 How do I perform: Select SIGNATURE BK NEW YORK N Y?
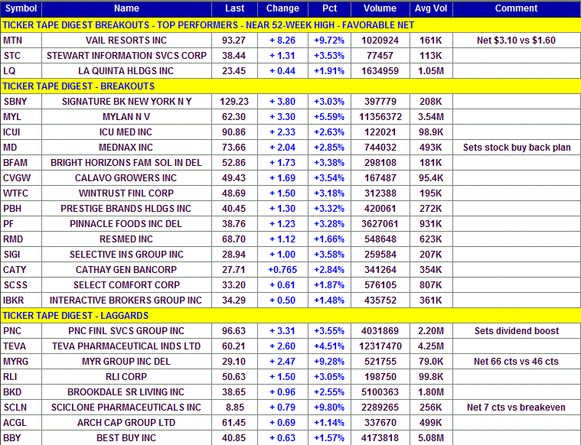(x=126, y=102)
